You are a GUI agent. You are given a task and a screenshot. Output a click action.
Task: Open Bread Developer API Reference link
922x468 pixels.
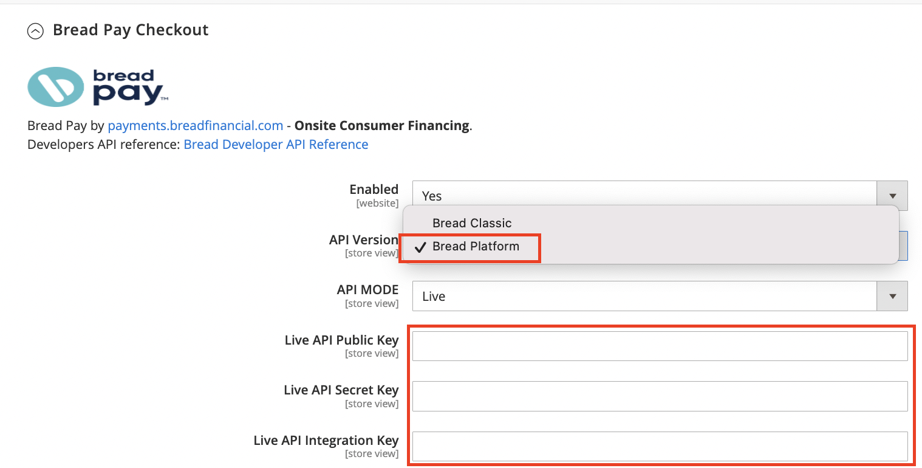tap(276, 145)
